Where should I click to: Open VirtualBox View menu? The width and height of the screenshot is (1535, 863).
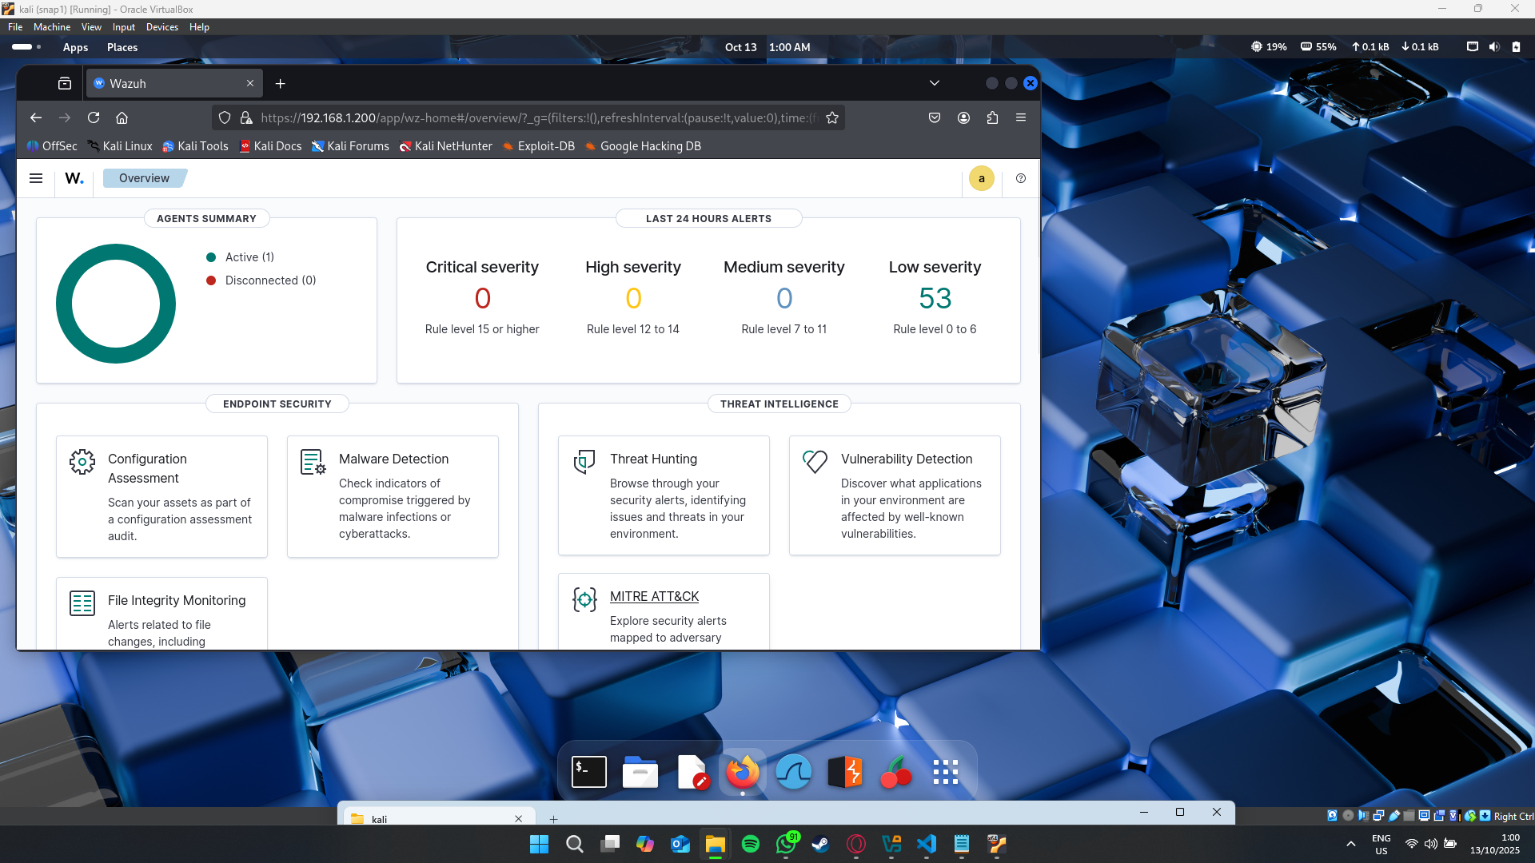[91, 27]
